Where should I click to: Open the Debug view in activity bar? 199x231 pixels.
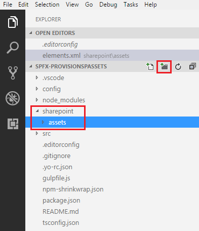tap(13, 98)
